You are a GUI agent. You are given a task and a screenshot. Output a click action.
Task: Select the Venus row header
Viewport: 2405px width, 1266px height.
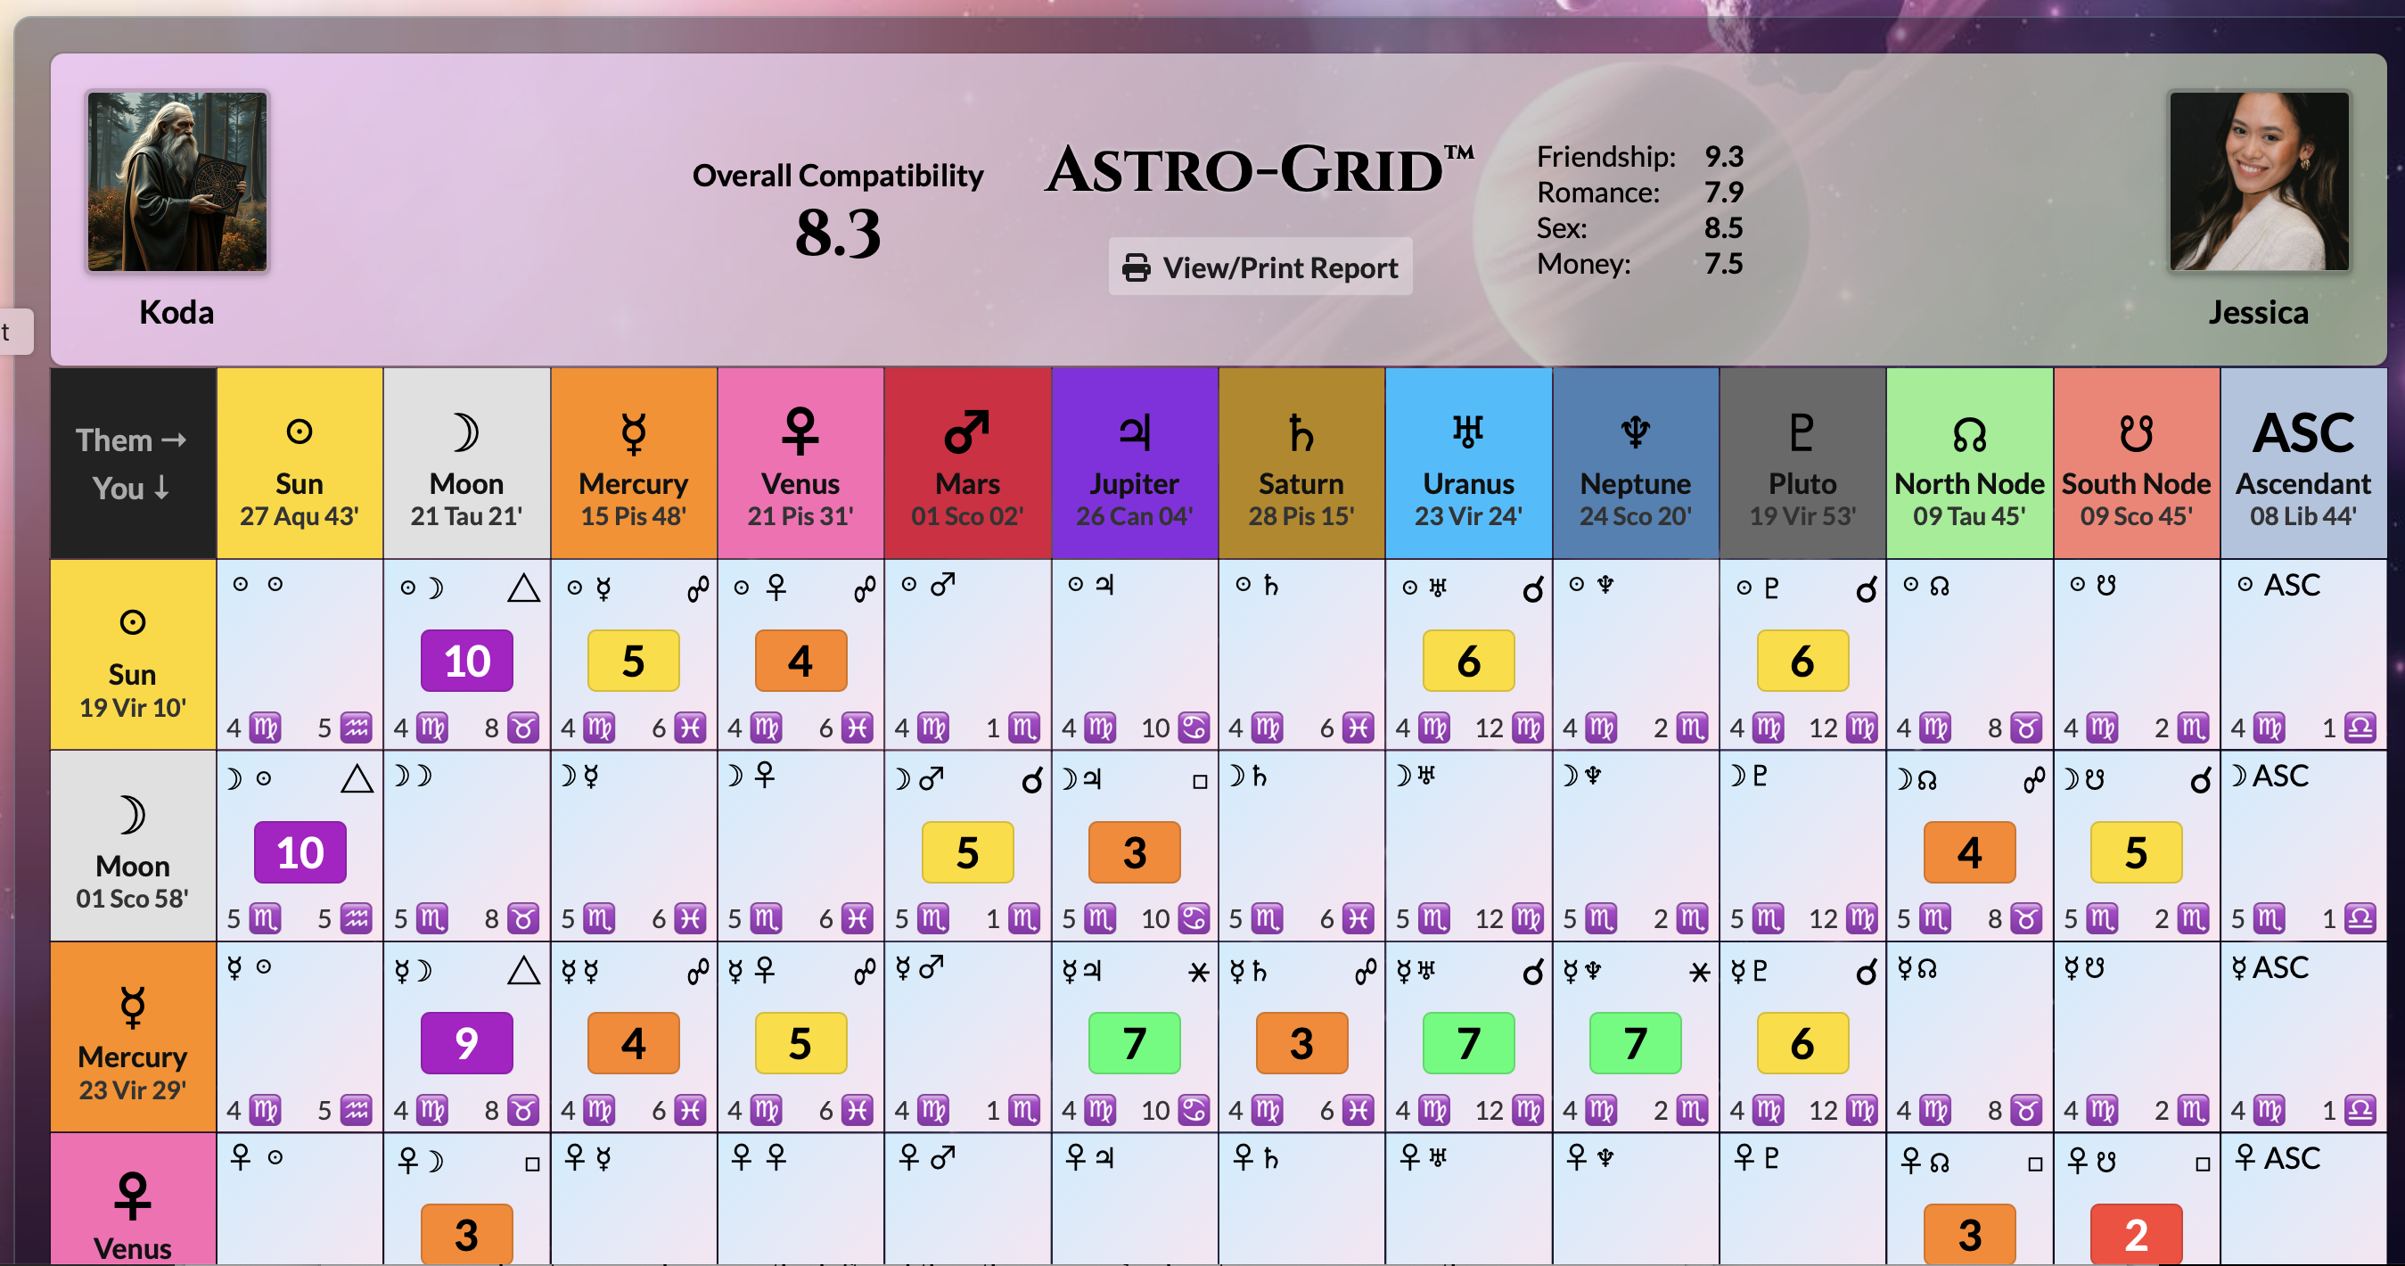pos(133,1200)
